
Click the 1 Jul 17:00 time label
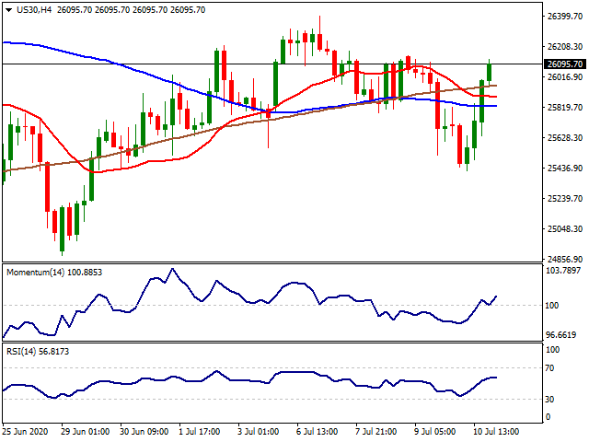click(x=200, y=432)
